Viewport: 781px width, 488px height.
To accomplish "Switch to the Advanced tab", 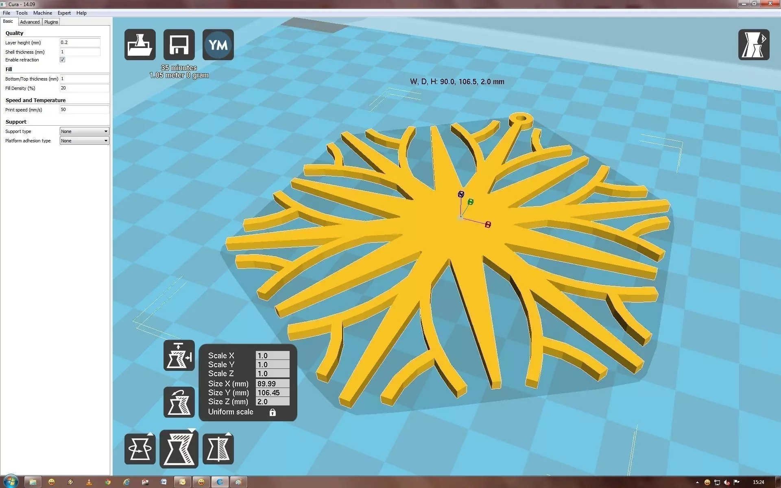I will [x=30, y=22].
